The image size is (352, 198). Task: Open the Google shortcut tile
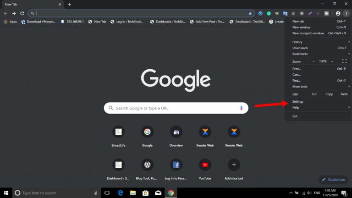[x=147, y=136]
